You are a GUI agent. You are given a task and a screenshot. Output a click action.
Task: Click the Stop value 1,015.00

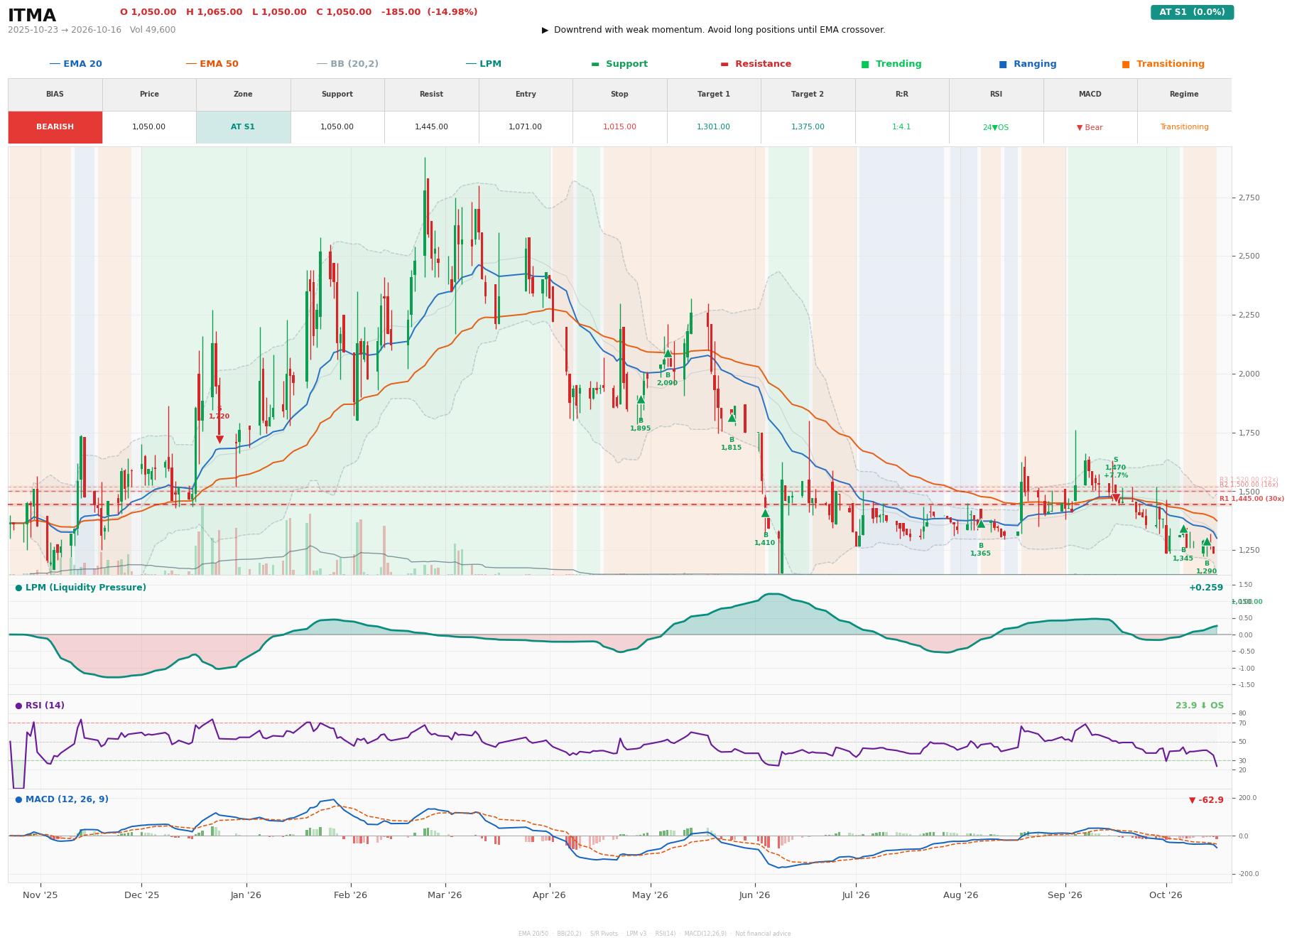(x=619, y=127)
